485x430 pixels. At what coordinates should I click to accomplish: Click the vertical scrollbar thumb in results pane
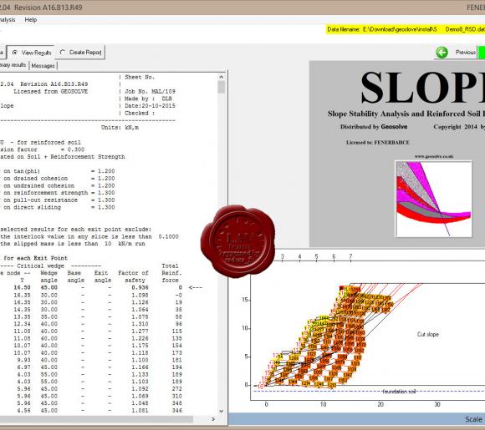click(x=221, y=87)
